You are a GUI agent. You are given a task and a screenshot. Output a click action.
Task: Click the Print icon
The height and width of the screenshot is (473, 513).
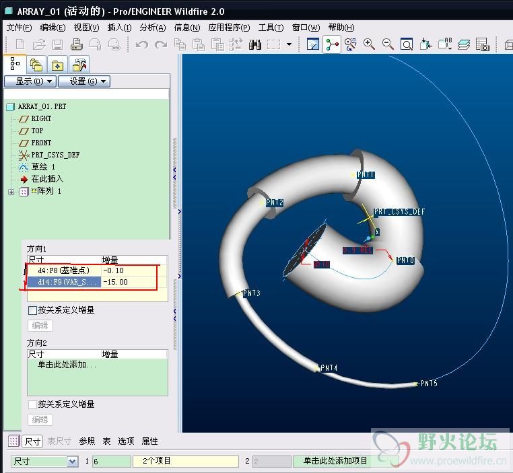pos(77,44)
